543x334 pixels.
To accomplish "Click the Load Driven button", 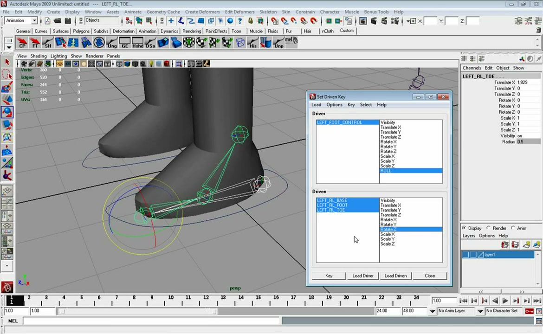I will pyautogui.click(x=395, y=276).
